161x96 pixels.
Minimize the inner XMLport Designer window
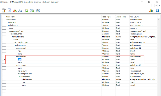click(153, 6)
